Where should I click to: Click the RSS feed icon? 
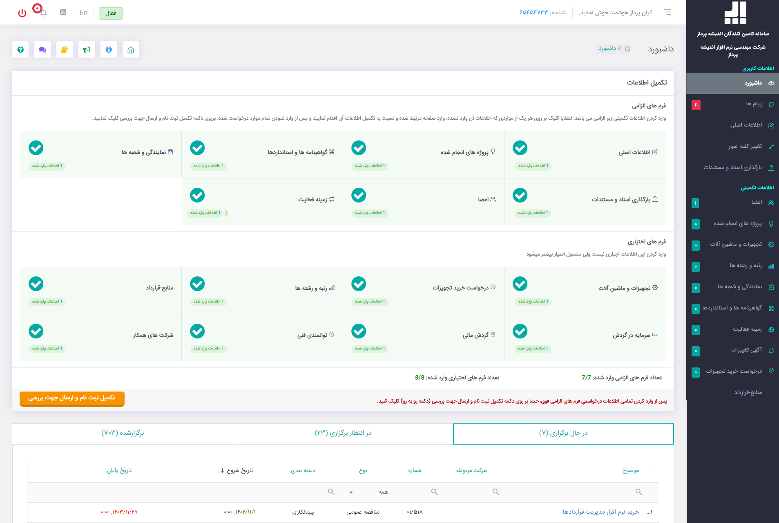63,12
